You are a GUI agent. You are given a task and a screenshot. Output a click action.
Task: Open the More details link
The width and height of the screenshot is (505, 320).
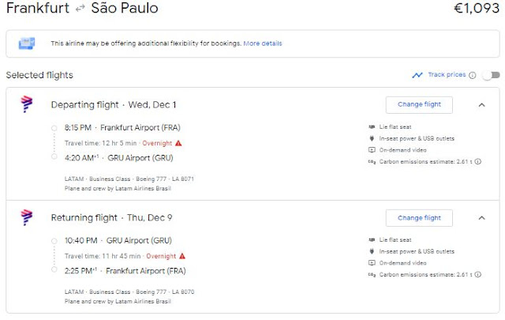(x=263, y=43)
